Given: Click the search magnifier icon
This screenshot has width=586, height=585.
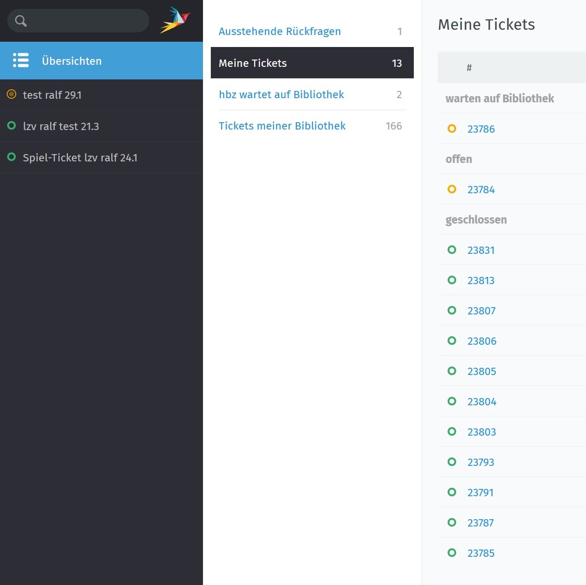Looking at the screenshot, I should click(21, 21).
